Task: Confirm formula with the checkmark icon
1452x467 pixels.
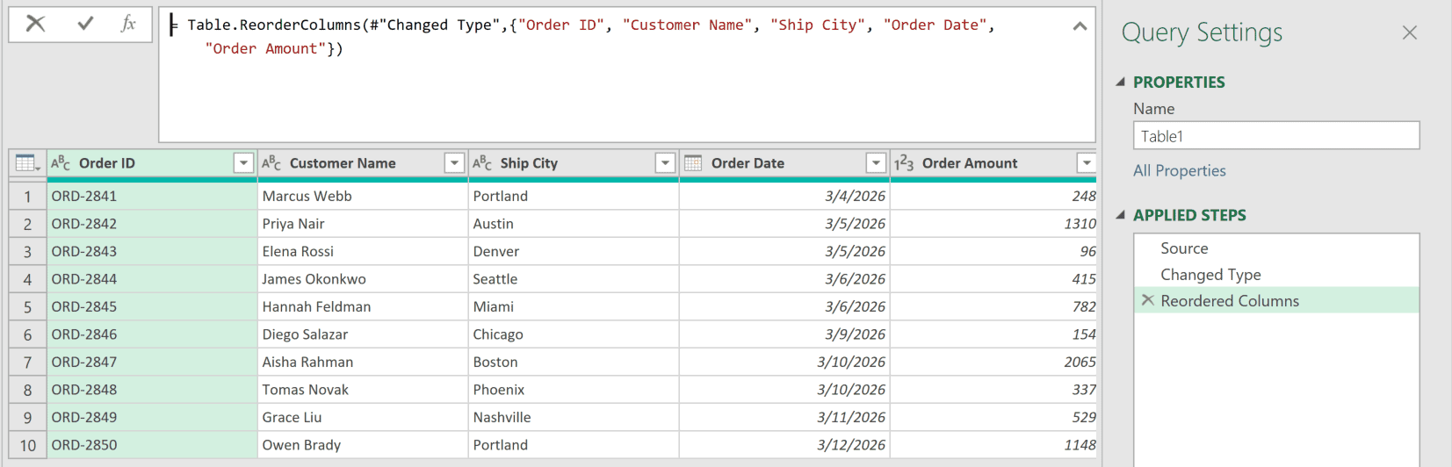Action: tap(85, 24)
